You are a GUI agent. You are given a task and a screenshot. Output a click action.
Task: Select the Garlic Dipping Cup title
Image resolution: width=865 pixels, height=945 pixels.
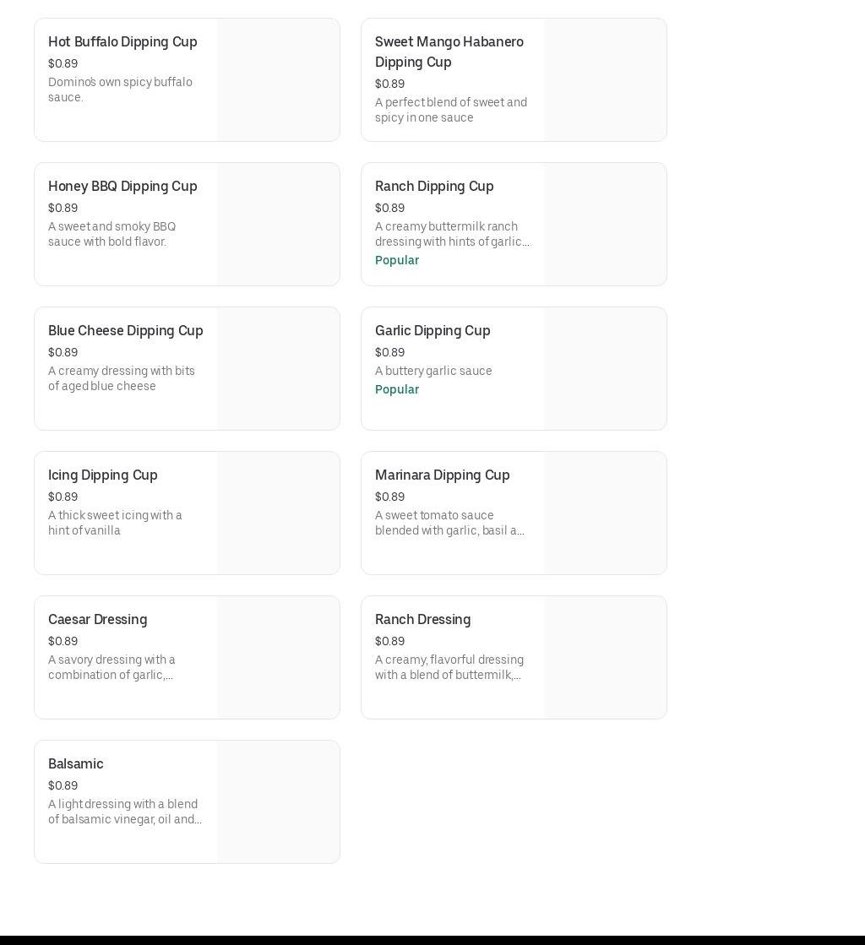pos(432,331)
